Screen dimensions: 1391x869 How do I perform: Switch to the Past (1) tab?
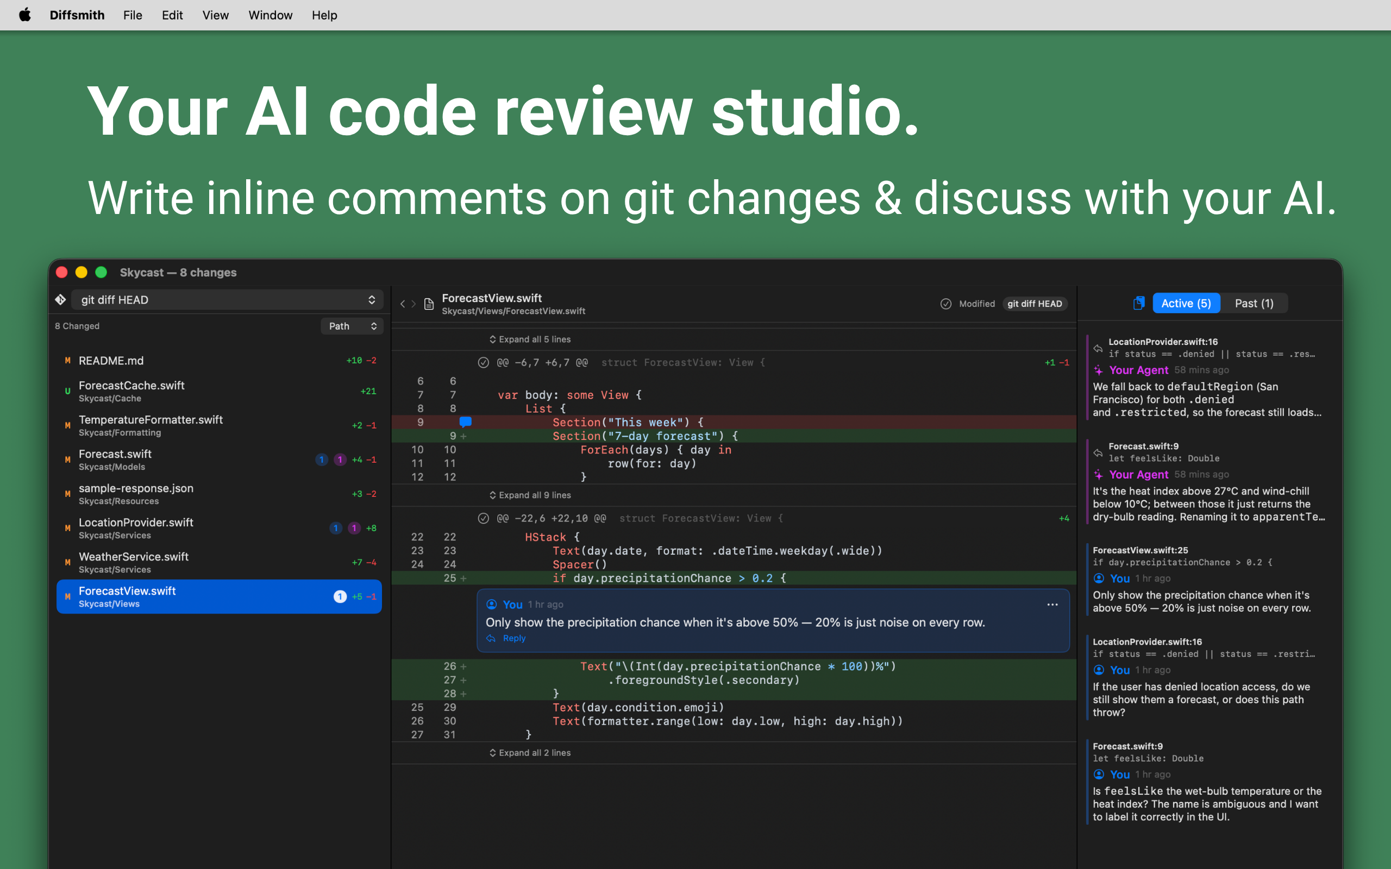click(x=1254, y=303)
